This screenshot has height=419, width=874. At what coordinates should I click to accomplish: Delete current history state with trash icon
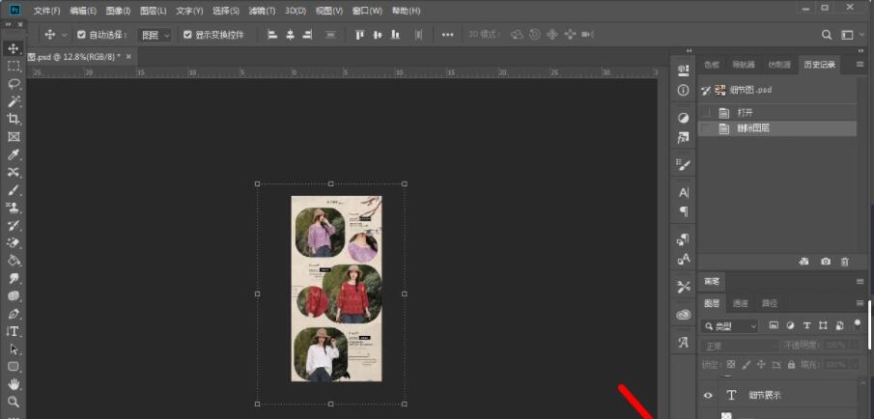pyautogui.click(x=845, y=262)
